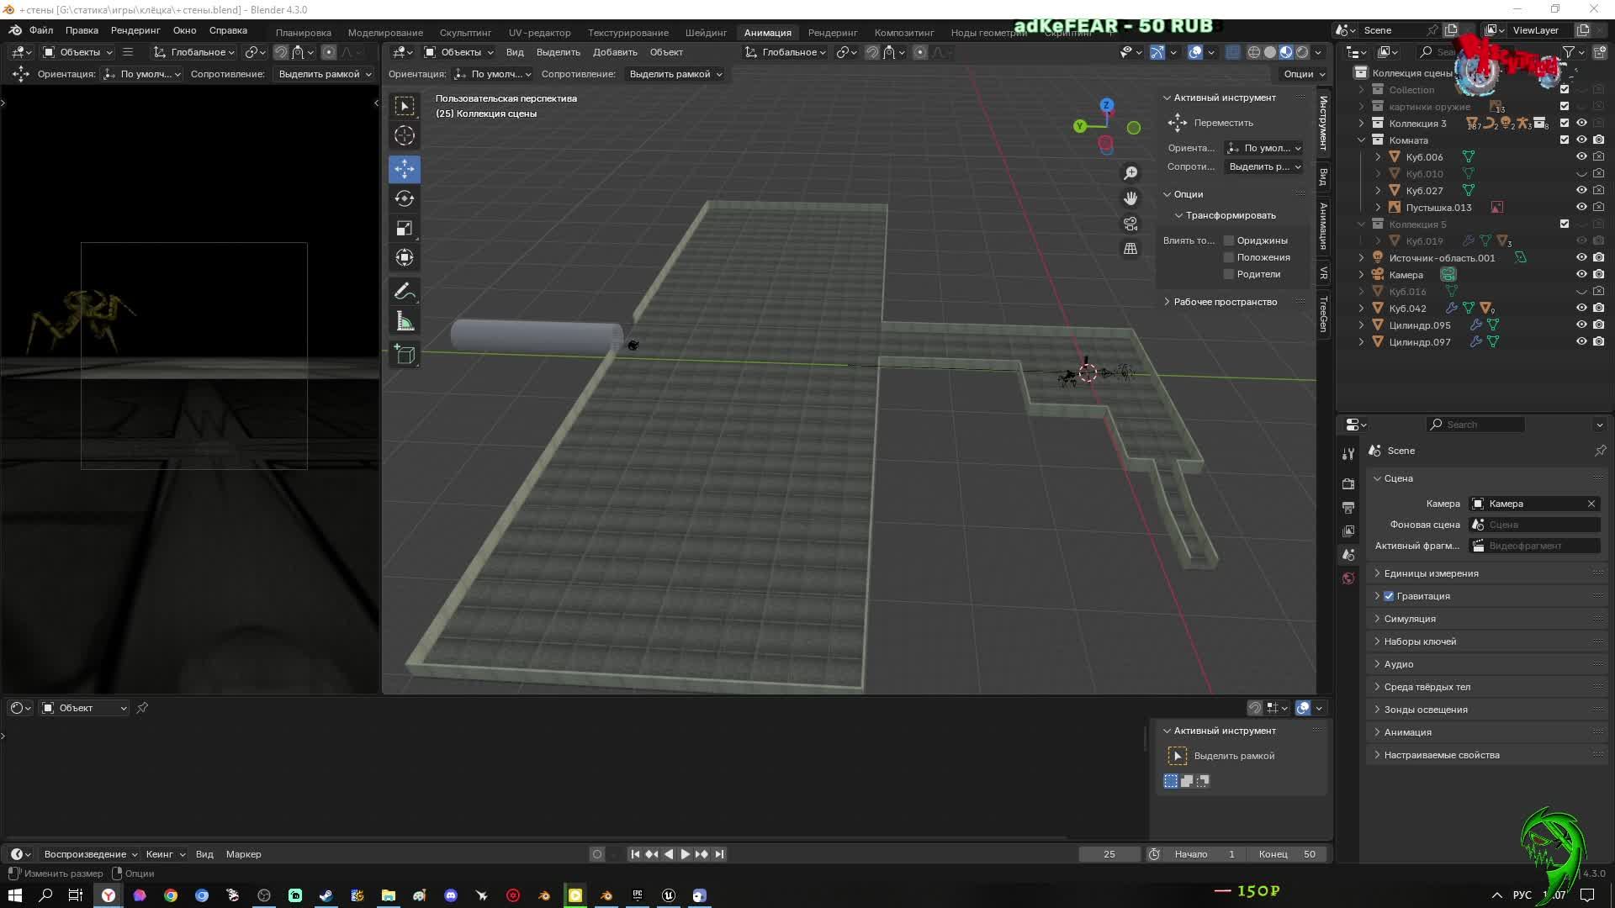
Task: Select the Measure tool
Action: [x=405, y=322]
